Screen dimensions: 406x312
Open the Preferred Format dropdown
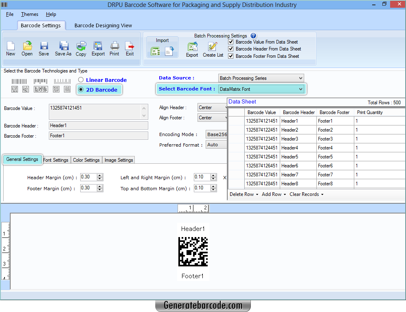[x=217, y=145]
